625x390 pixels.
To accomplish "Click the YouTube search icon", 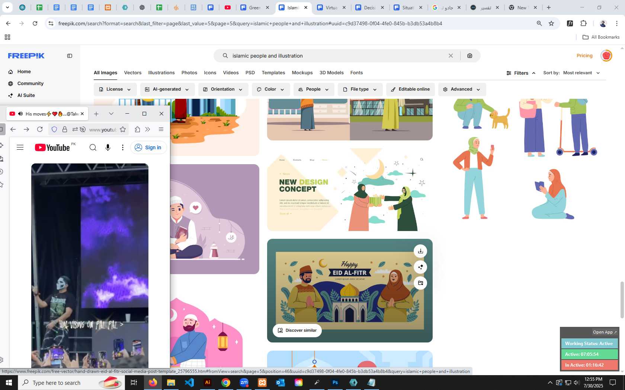I will click(93, 147).
